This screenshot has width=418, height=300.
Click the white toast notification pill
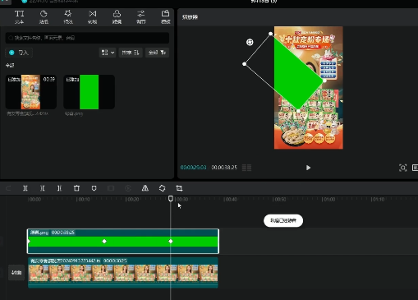point(283,220)
